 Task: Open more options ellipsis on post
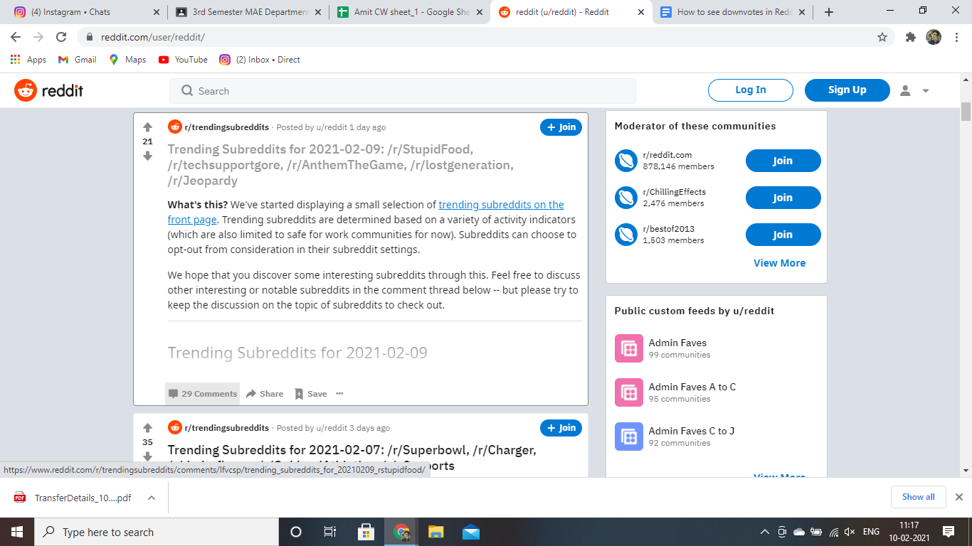tap(339, 394)
